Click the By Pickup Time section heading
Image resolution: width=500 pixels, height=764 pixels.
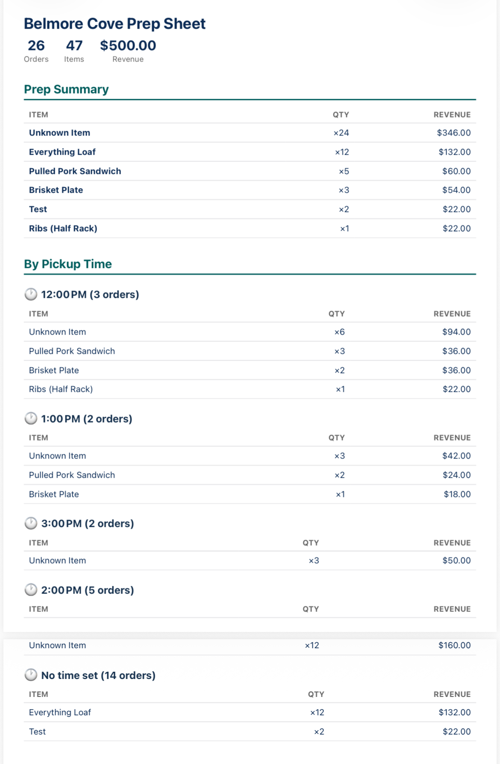pyautogui.click(x=68, y=264)
